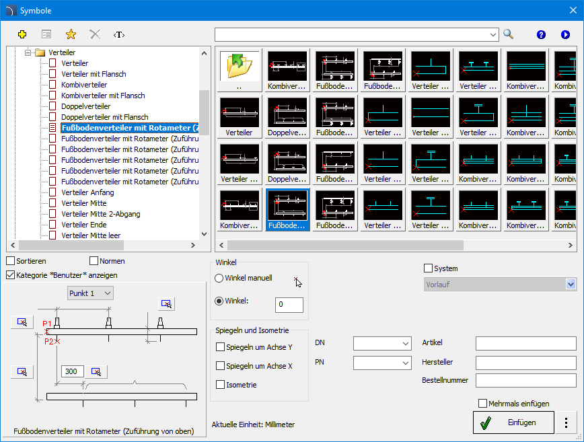Open help via blue question mark icon

coord(541,34)
